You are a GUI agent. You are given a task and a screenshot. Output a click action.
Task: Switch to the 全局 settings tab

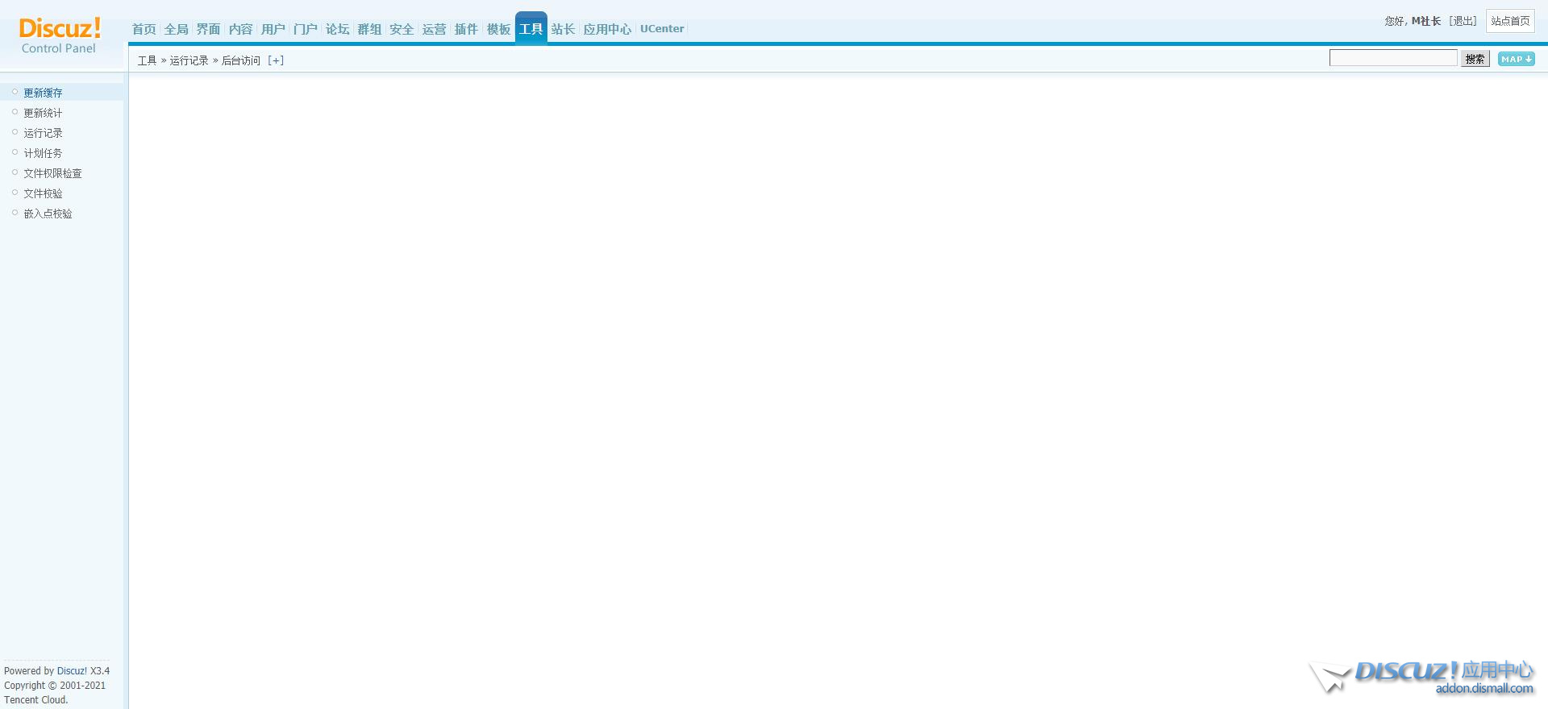point(176,29)
